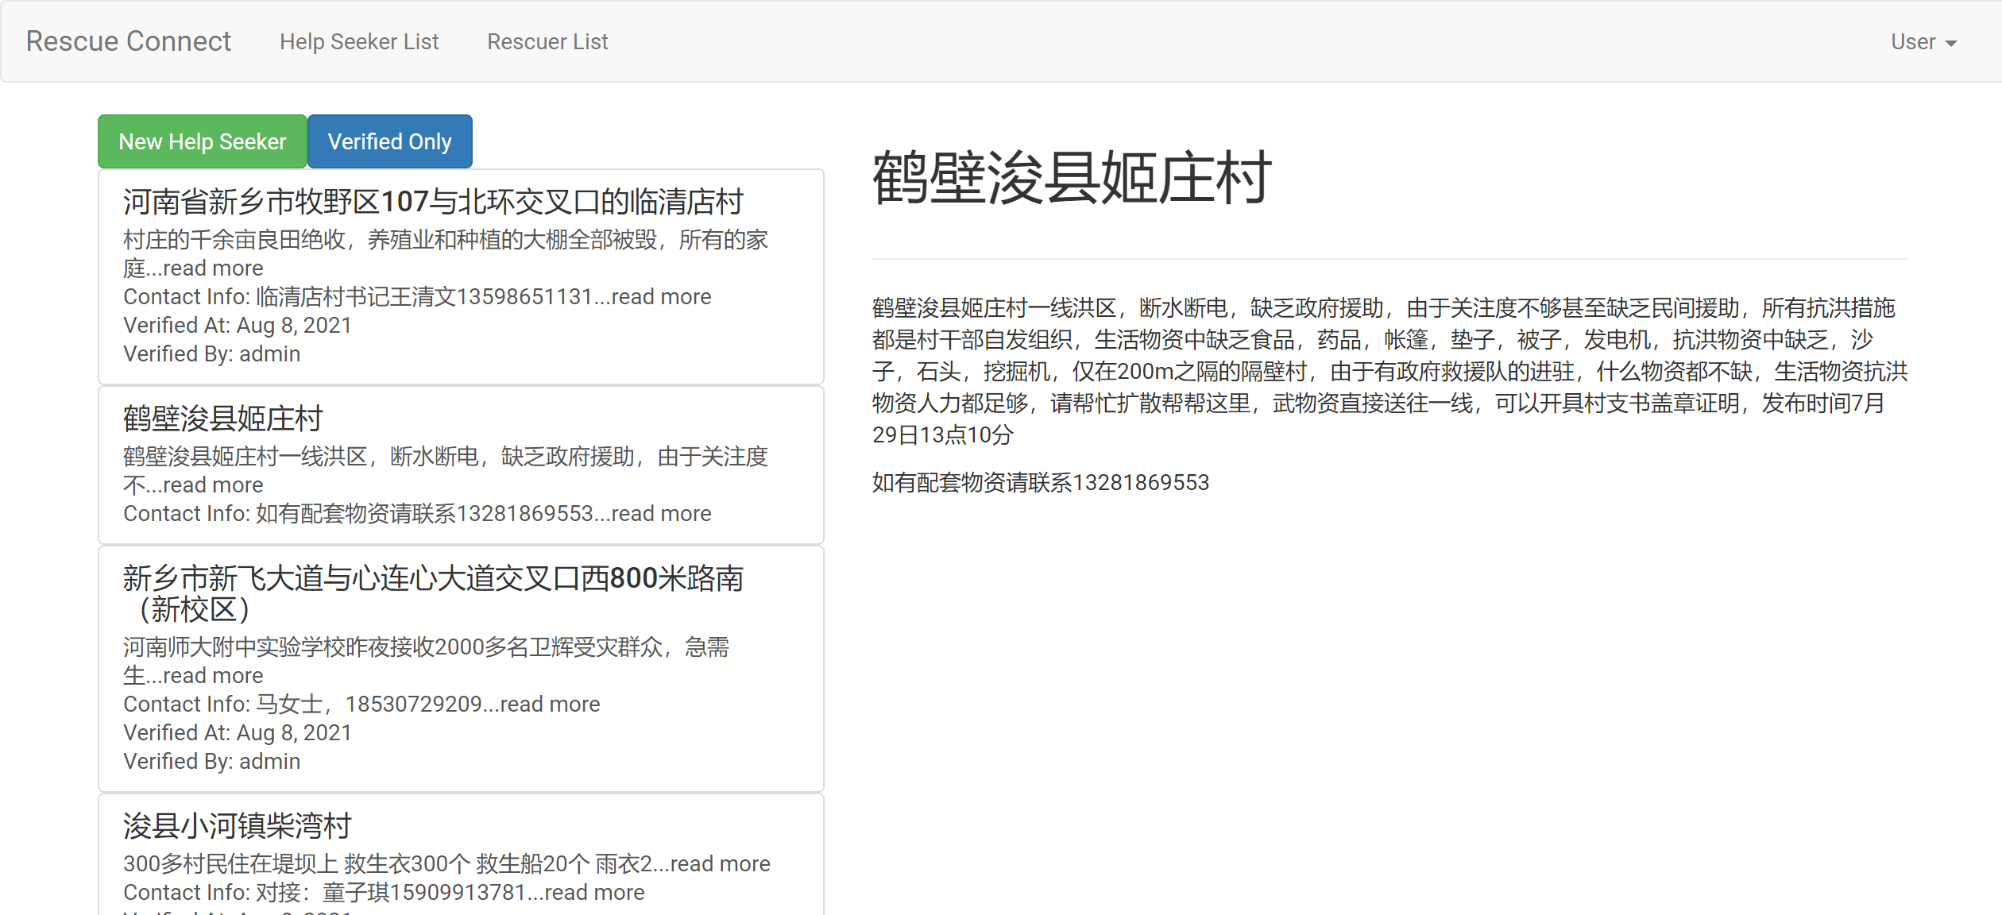Toggle the Verified Only filter
2002x915 pixels.
click(389, 142)
